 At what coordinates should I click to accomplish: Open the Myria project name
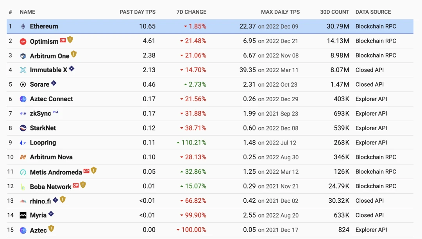[38, 215]
